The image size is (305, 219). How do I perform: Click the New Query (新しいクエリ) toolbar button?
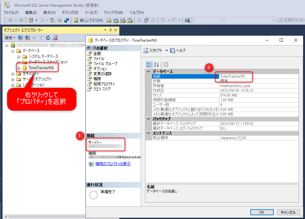click(88, 21)
